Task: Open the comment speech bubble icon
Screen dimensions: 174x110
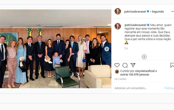Action: click(125, 65)
